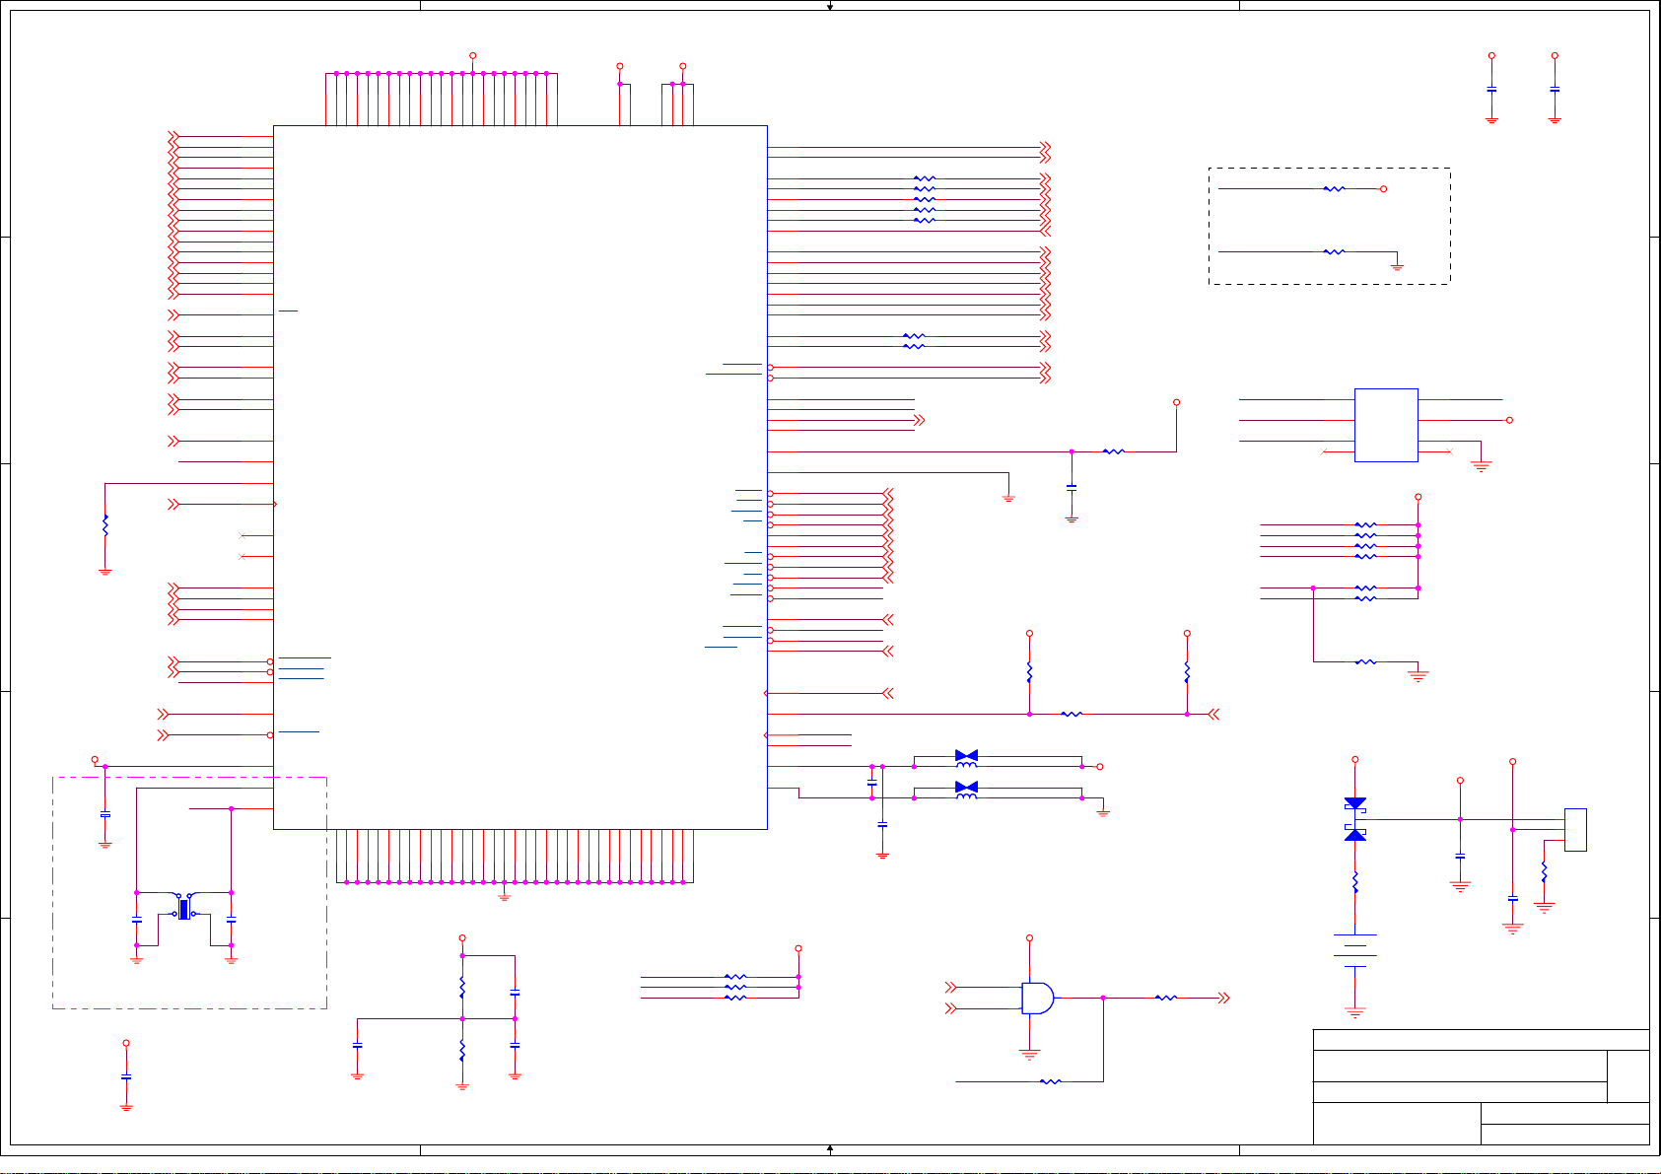Select the battery symbol above the ground

pos(1355,951)
